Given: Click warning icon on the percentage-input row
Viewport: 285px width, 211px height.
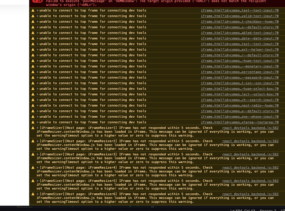Looking at the screenshot, I should click(x=33, y=72).
